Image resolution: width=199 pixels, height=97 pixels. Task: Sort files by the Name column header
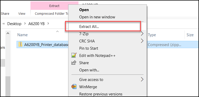tap(22, 35)
